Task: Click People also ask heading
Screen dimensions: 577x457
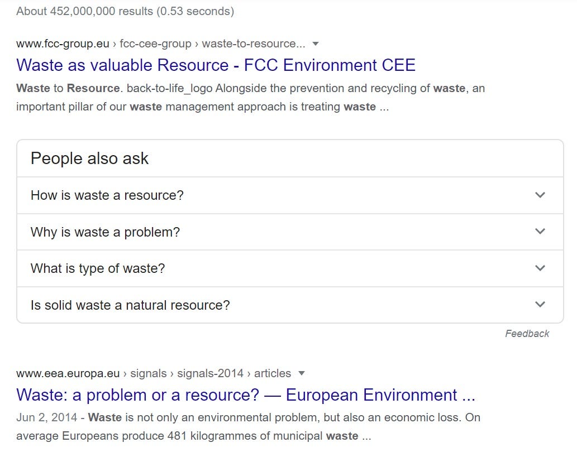Action: 89,159
